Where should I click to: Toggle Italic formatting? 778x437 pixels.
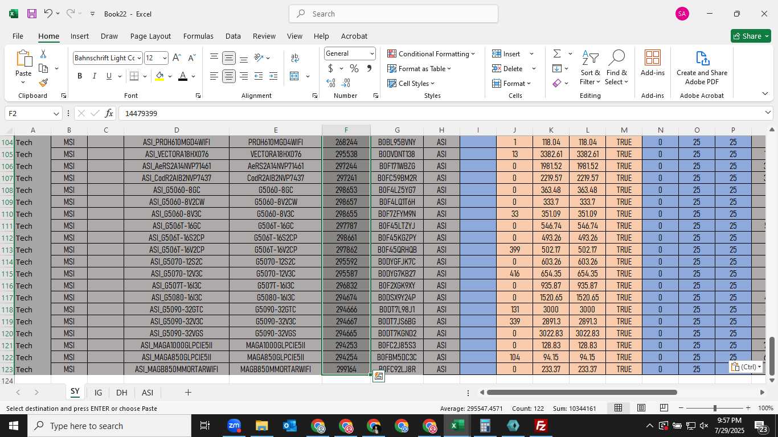point(95,76)
